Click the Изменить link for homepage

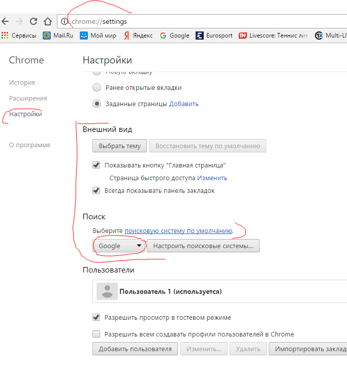(x=212, y=178)
